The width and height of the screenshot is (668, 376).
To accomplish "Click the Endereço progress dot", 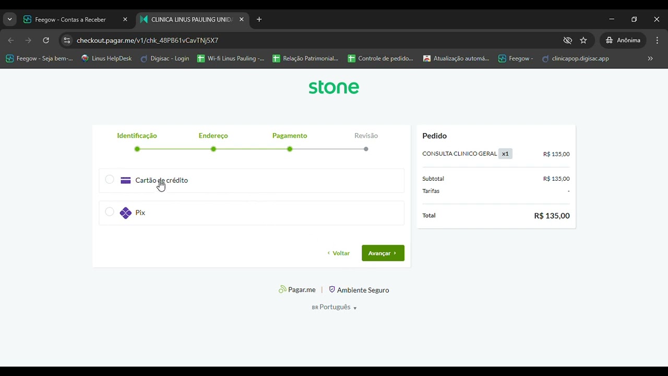I will pos(213,149).
